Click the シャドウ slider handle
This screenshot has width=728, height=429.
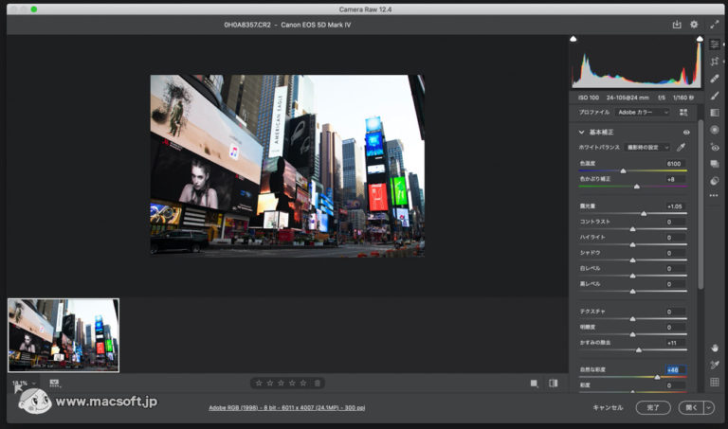(x=632, y=260)
